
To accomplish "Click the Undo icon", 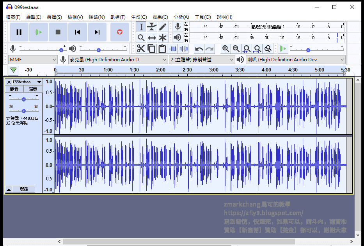I will [199, 48].
